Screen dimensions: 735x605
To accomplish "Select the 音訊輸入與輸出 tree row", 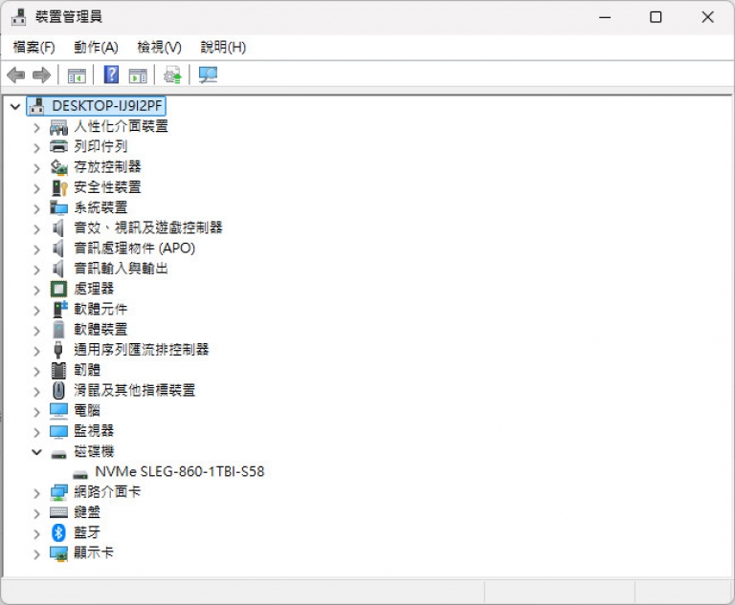I will (x=121, y=269).
